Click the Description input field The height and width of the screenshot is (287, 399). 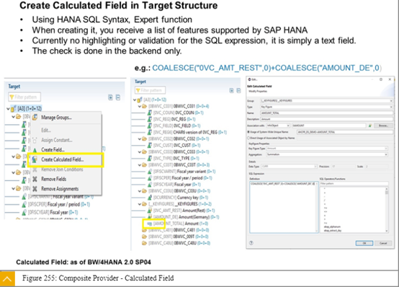[x=327, y=119]
